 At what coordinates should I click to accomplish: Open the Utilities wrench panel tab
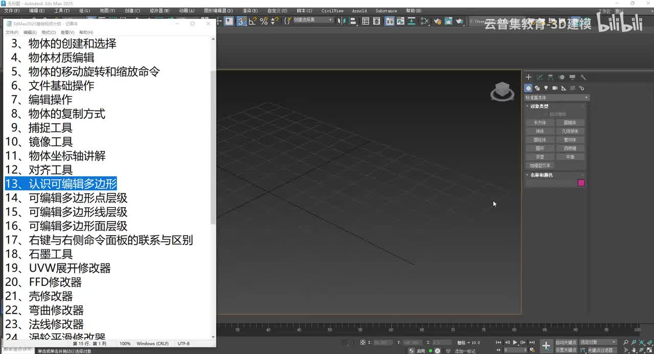(x=583, y=77)
